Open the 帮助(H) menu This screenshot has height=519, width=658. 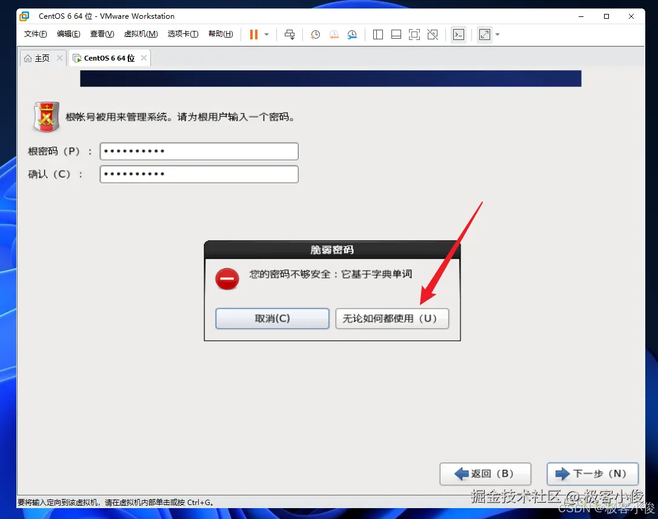(221, 34)
